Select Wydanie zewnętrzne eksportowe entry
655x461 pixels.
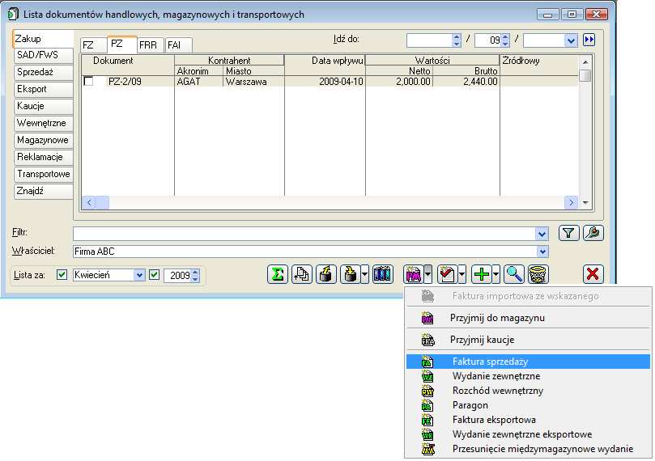[x=528, y=435]
